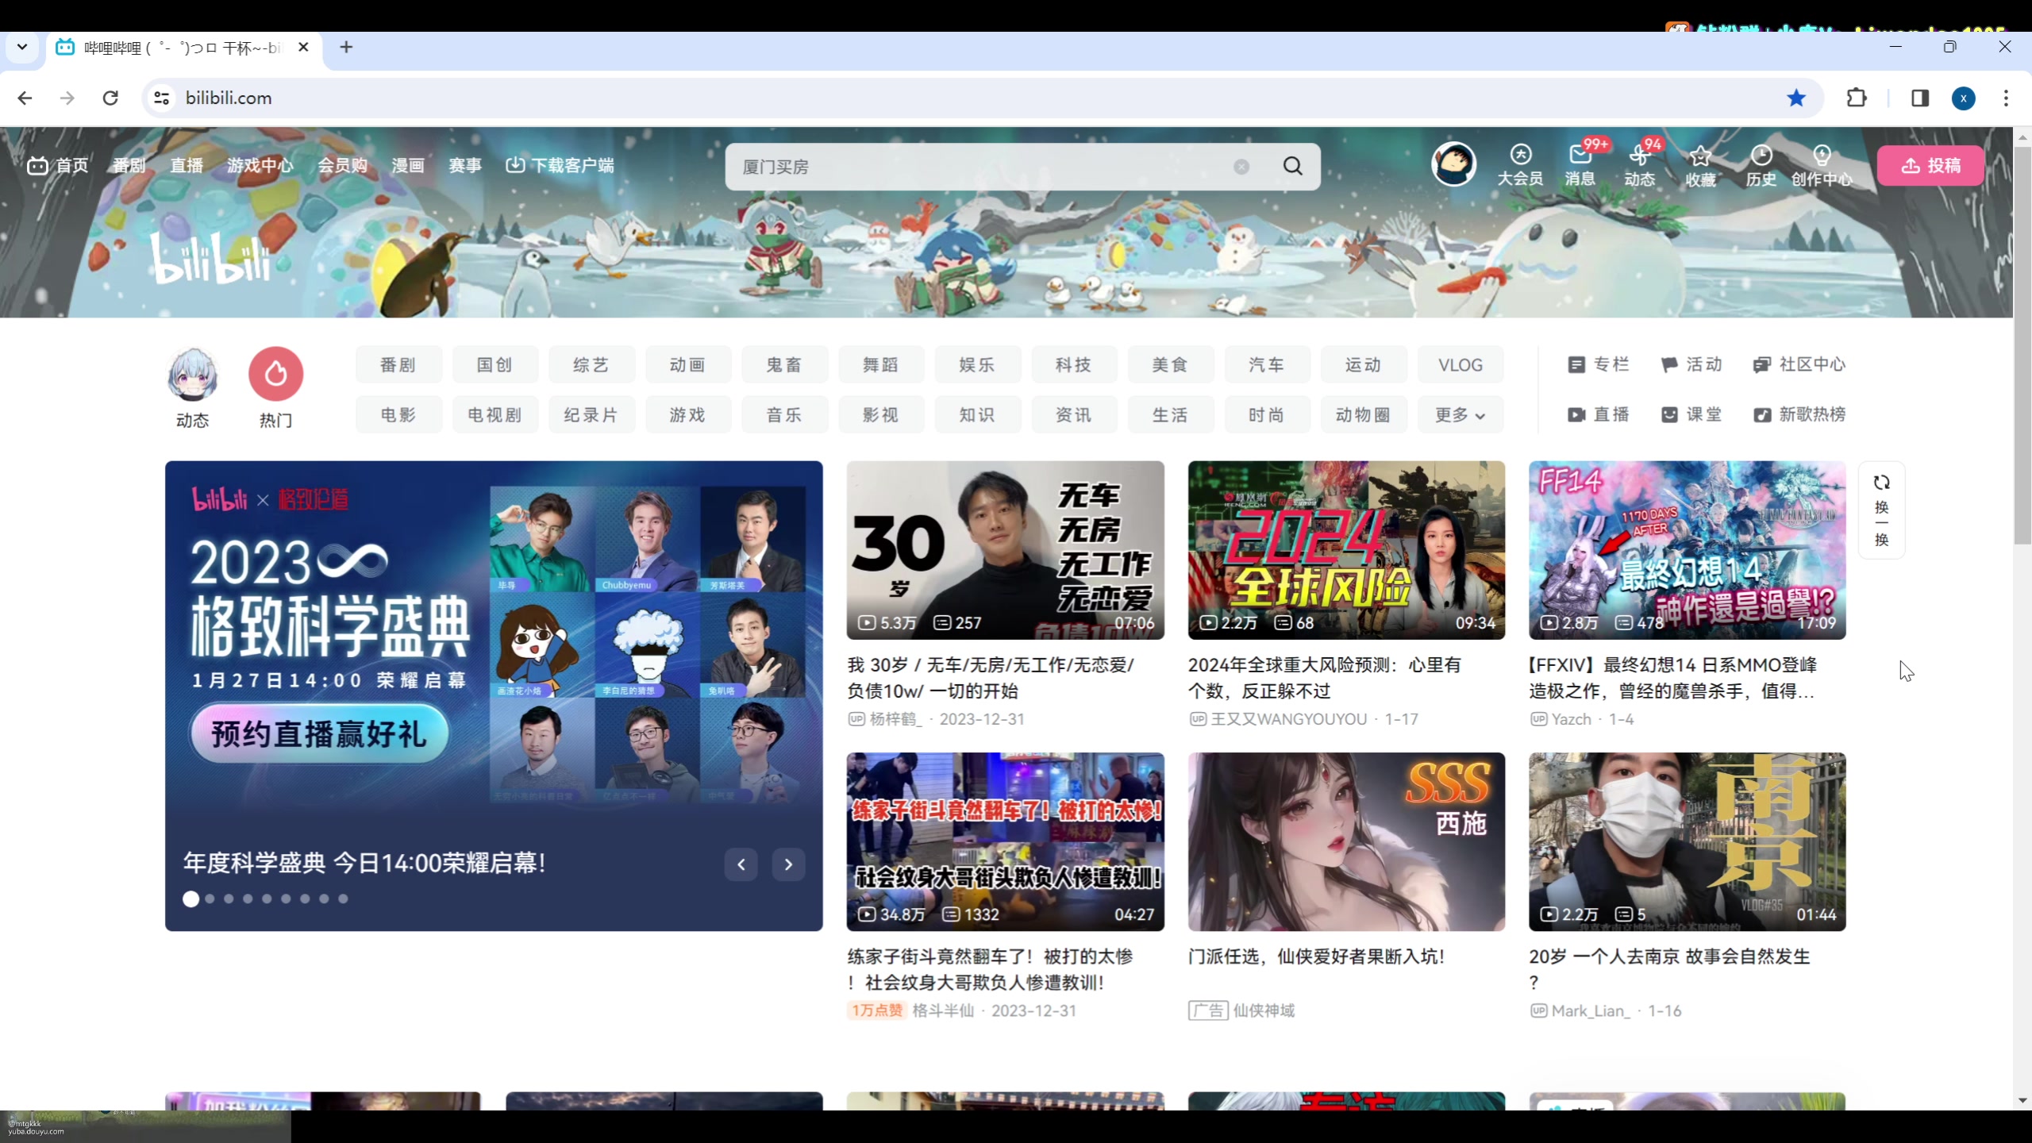Expand the 更多 categories dropdown
Image resolution: width=2032 pixels, height=1143 pixels.
[1459, 414]
